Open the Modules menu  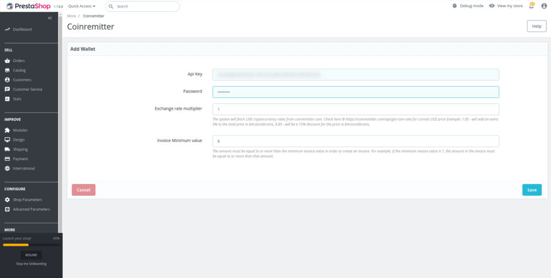[x=21, y=130]
